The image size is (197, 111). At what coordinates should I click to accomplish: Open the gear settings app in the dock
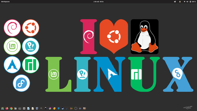tap(24, 108)
